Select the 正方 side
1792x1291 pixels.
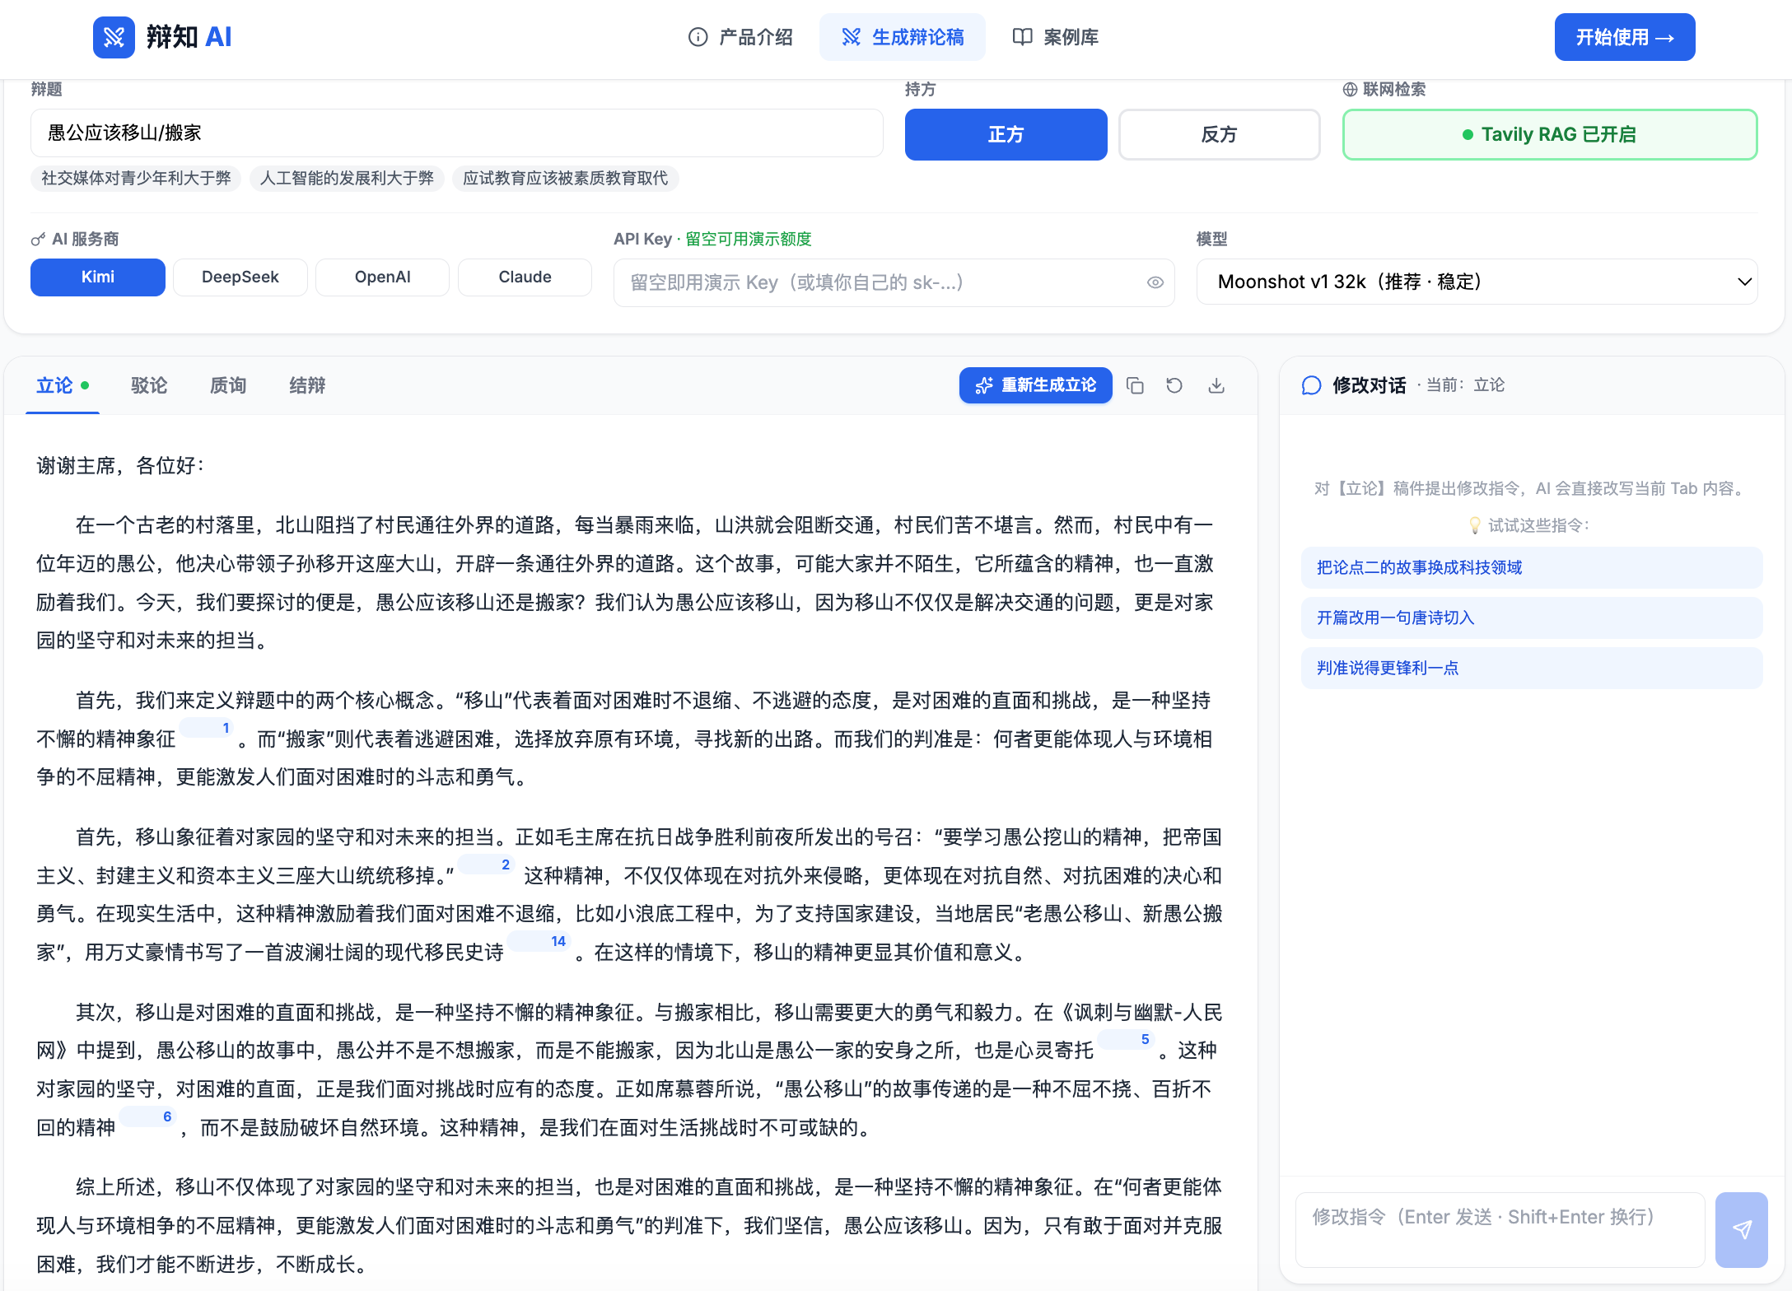(x=1006, y=134)
